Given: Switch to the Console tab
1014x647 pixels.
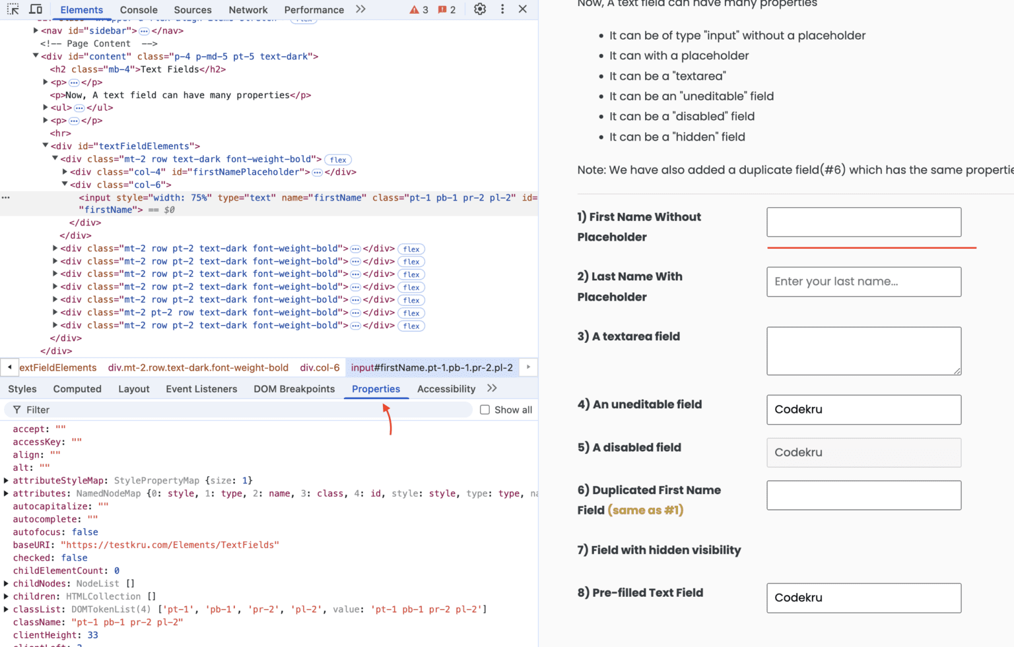Looking at the screenshot, I should [138, 10].
